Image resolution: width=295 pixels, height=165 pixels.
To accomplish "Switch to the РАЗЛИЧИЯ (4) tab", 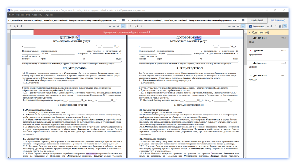I will (x=278, y=21).
